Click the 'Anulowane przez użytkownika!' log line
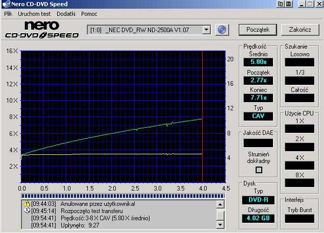Image resolution: width=324 pixels, height=233 pixels. pyautogui.click(x=98, y=204)
